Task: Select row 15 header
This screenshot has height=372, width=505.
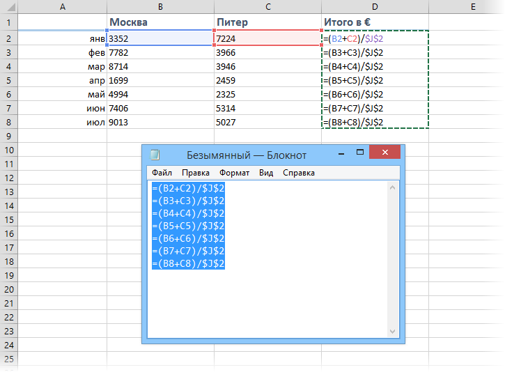Action: 8,219
